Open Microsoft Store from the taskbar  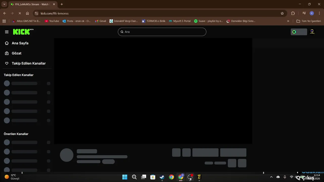click(153, 177)
